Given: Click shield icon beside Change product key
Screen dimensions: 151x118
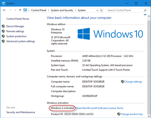Looking at the screenshot, I should click(x=119, y=114).
